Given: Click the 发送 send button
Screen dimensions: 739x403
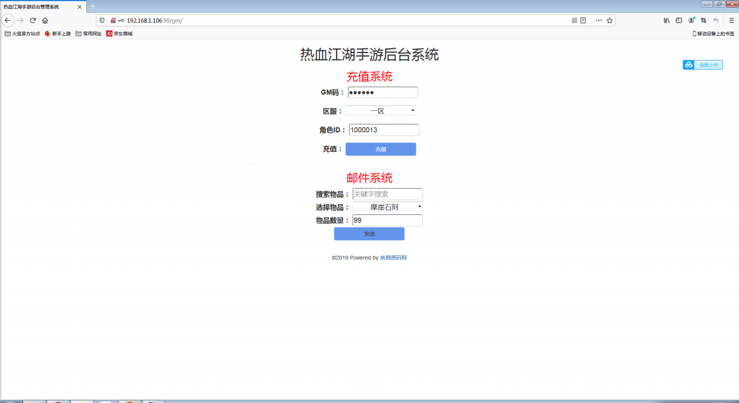Looking at the screenshot, I should [369, 233].
